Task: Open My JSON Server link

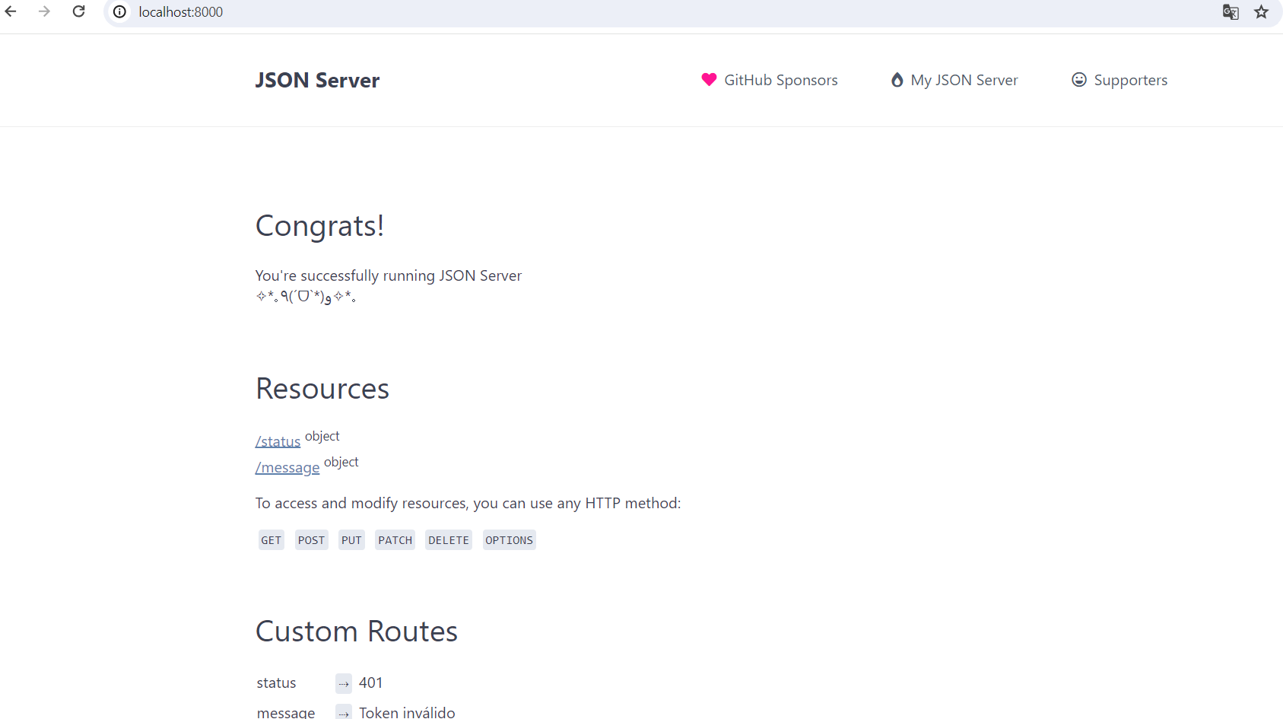Action: click(954, 80)
